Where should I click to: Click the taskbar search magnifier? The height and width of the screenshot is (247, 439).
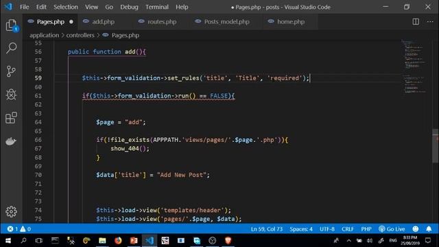point(24,241)
